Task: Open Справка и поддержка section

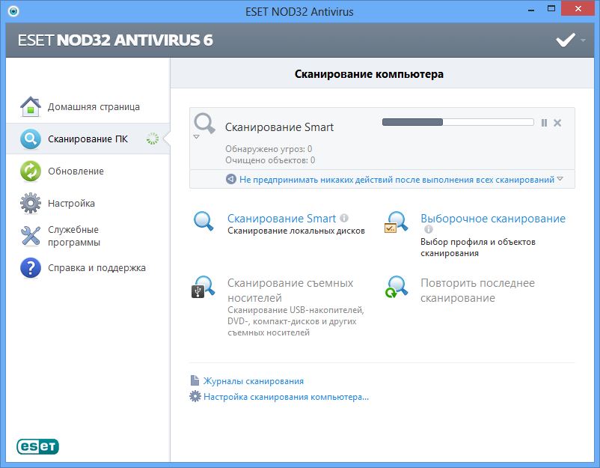Action: (97, 268)
